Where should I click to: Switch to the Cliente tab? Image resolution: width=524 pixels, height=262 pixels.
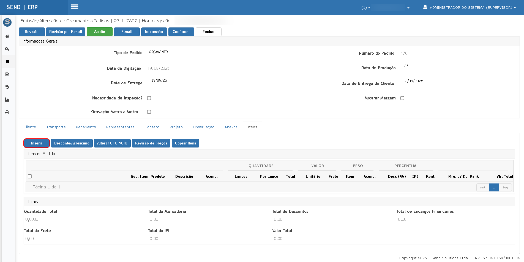point(30,127)
